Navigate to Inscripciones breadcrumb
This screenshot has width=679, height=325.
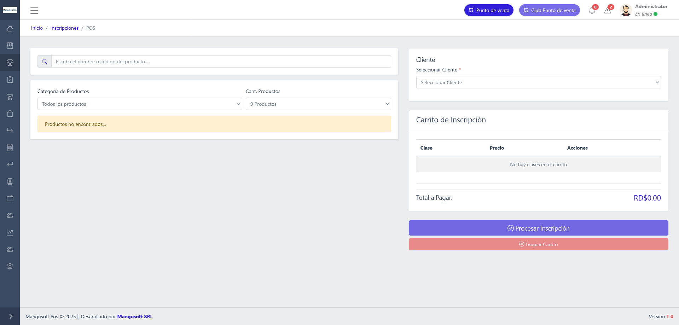(64, 28)
